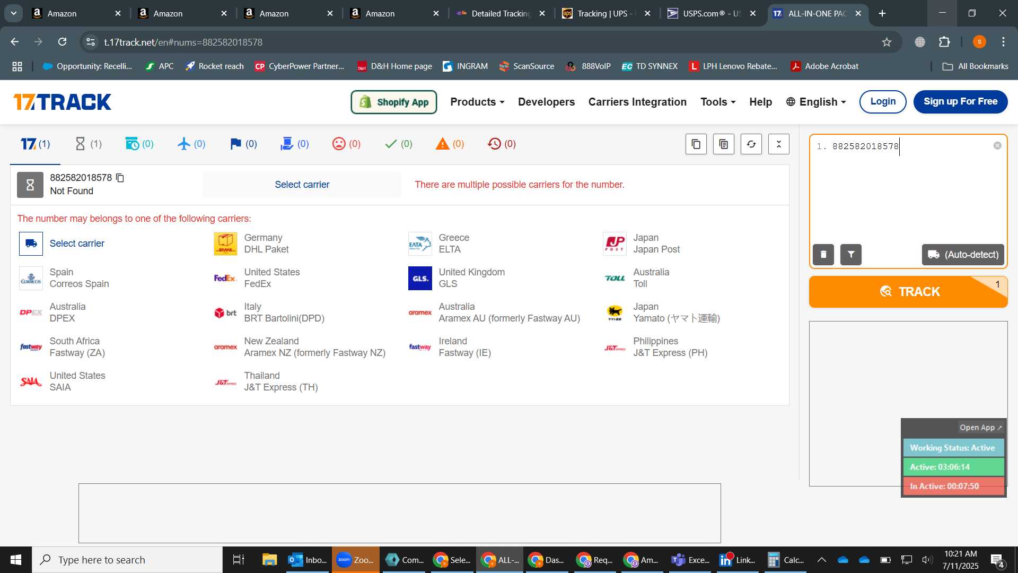
Task: Open the Auto-detect carrier selector
Action: [963, 255]
